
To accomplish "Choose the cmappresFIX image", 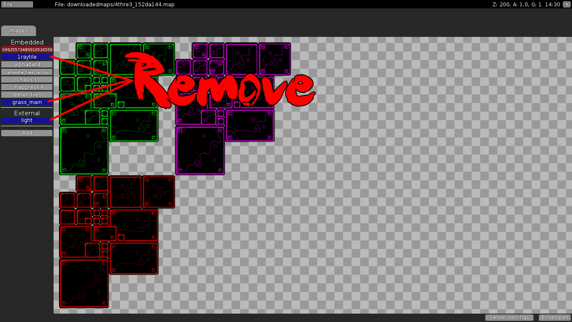I will click(27, 87).
